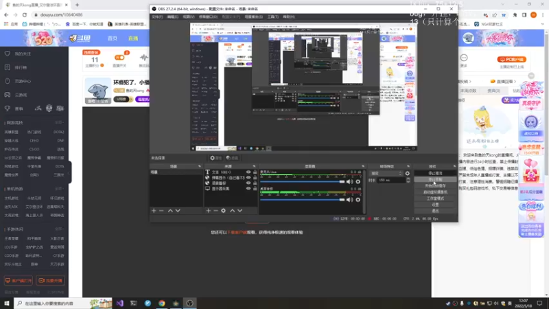Click Exit button in OBS controls
Viewport: 549px width, 309px height.
click(435, 211)
